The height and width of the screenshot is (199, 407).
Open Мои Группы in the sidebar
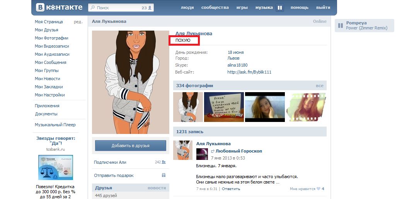point(47,70)
